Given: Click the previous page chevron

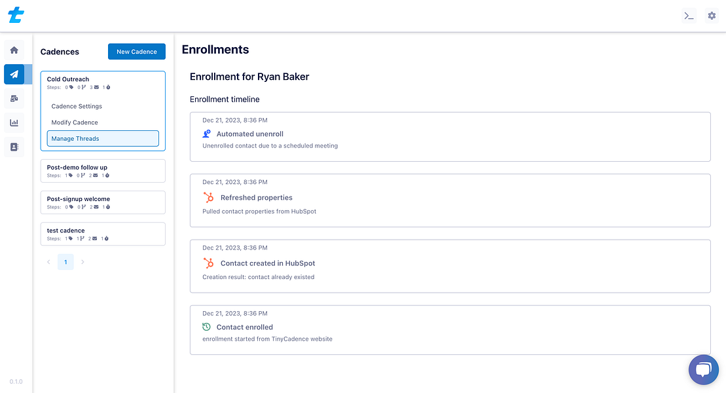Looking at the screenshot, I should point(48,262).
